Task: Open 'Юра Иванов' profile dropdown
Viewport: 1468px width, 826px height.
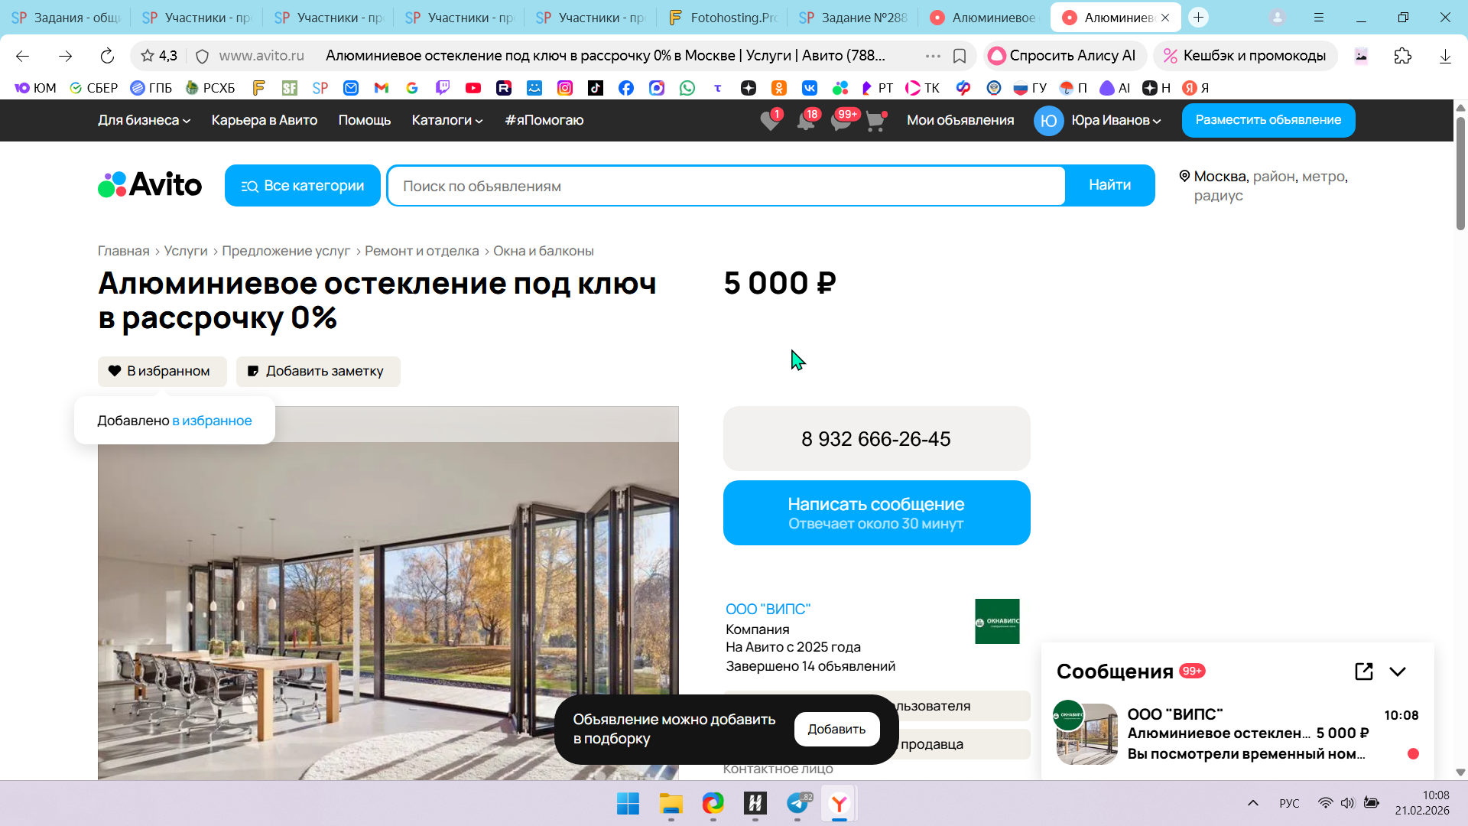Action: (1115, 120)
